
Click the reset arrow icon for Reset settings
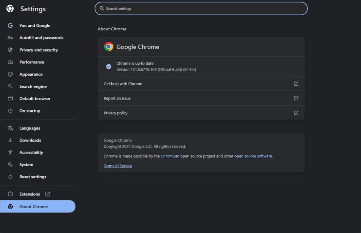[x=10, y=177]
